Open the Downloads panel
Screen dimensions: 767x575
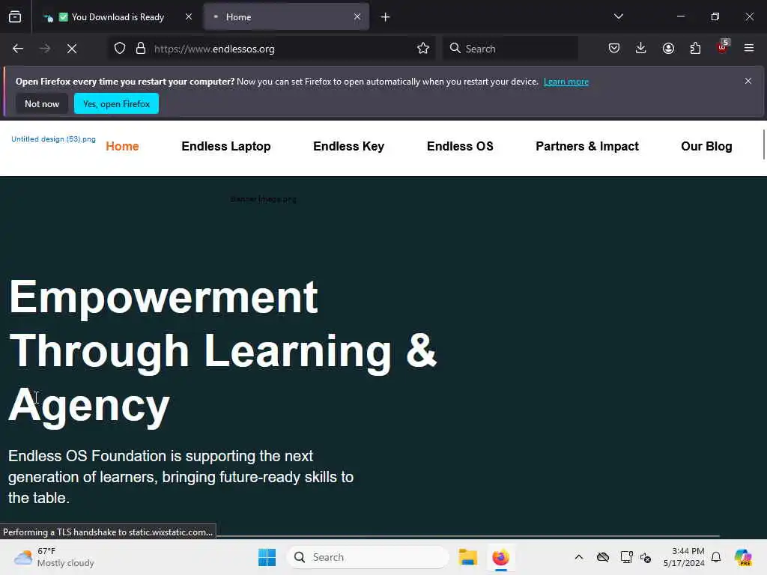(641, 48)
